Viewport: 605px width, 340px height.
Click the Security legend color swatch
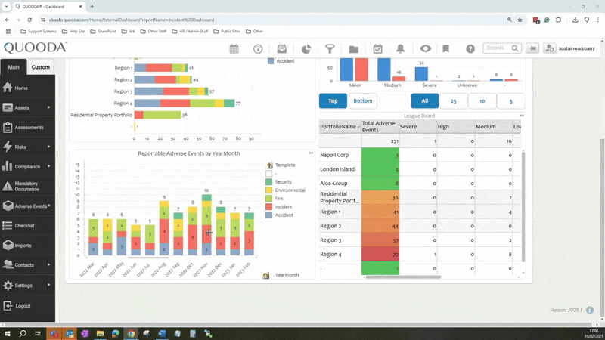coord(269,182)
